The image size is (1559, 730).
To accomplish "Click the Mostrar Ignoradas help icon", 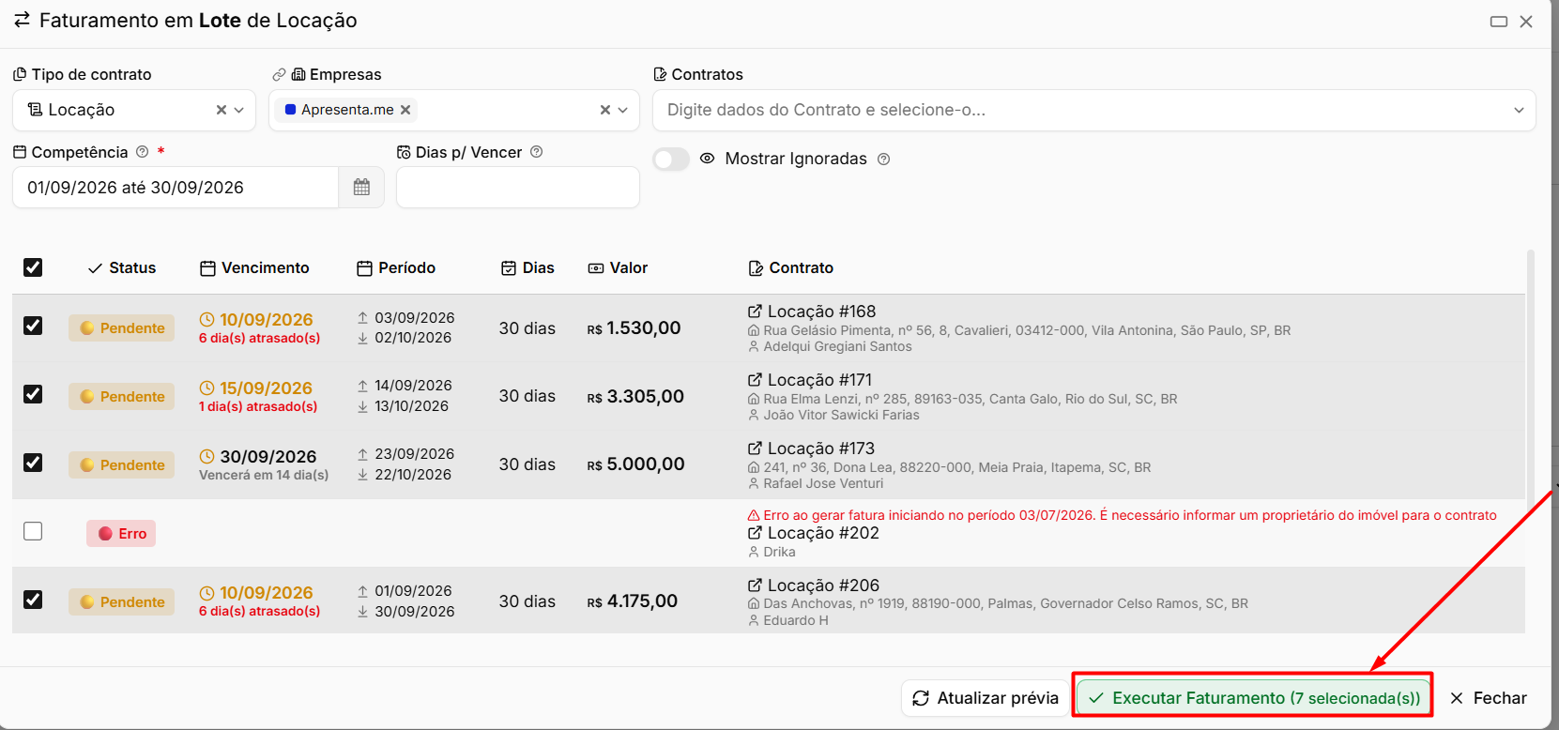I will (x=883, y=160).
